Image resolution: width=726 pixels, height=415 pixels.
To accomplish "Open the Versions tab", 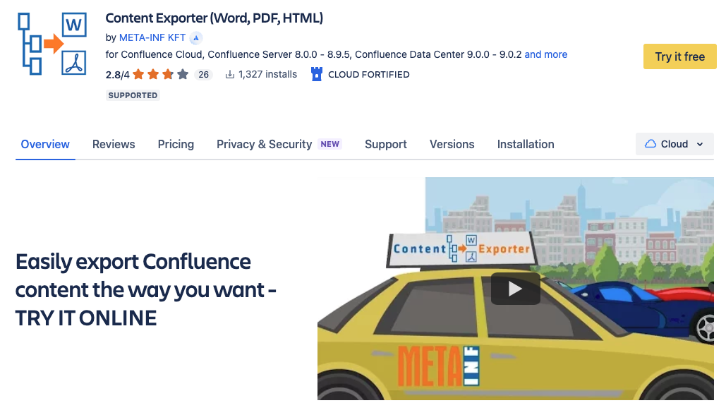I will point(452,145).
